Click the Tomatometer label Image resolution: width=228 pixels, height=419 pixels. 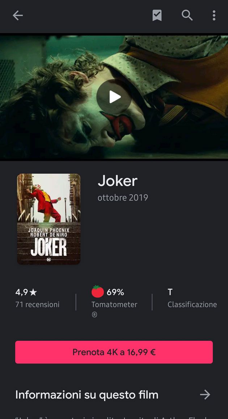pyautogui.click(x=114, y=304)
